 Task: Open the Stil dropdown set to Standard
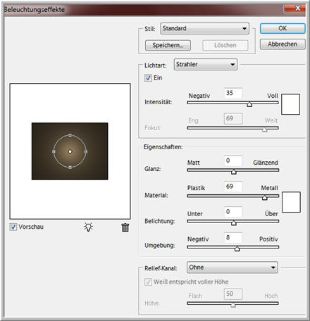204,28
